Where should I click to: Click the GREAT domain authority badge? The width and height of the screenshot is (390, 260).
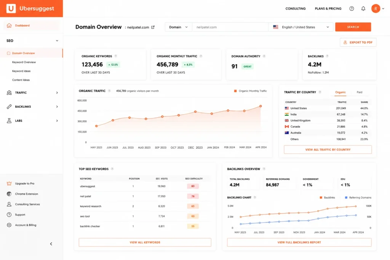[x=248, y=66]
